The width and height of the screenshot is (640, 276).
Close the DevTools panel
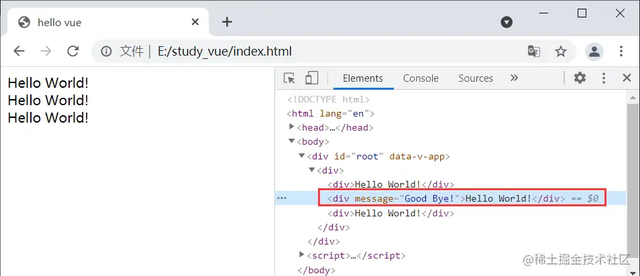(x=627, y=78)
